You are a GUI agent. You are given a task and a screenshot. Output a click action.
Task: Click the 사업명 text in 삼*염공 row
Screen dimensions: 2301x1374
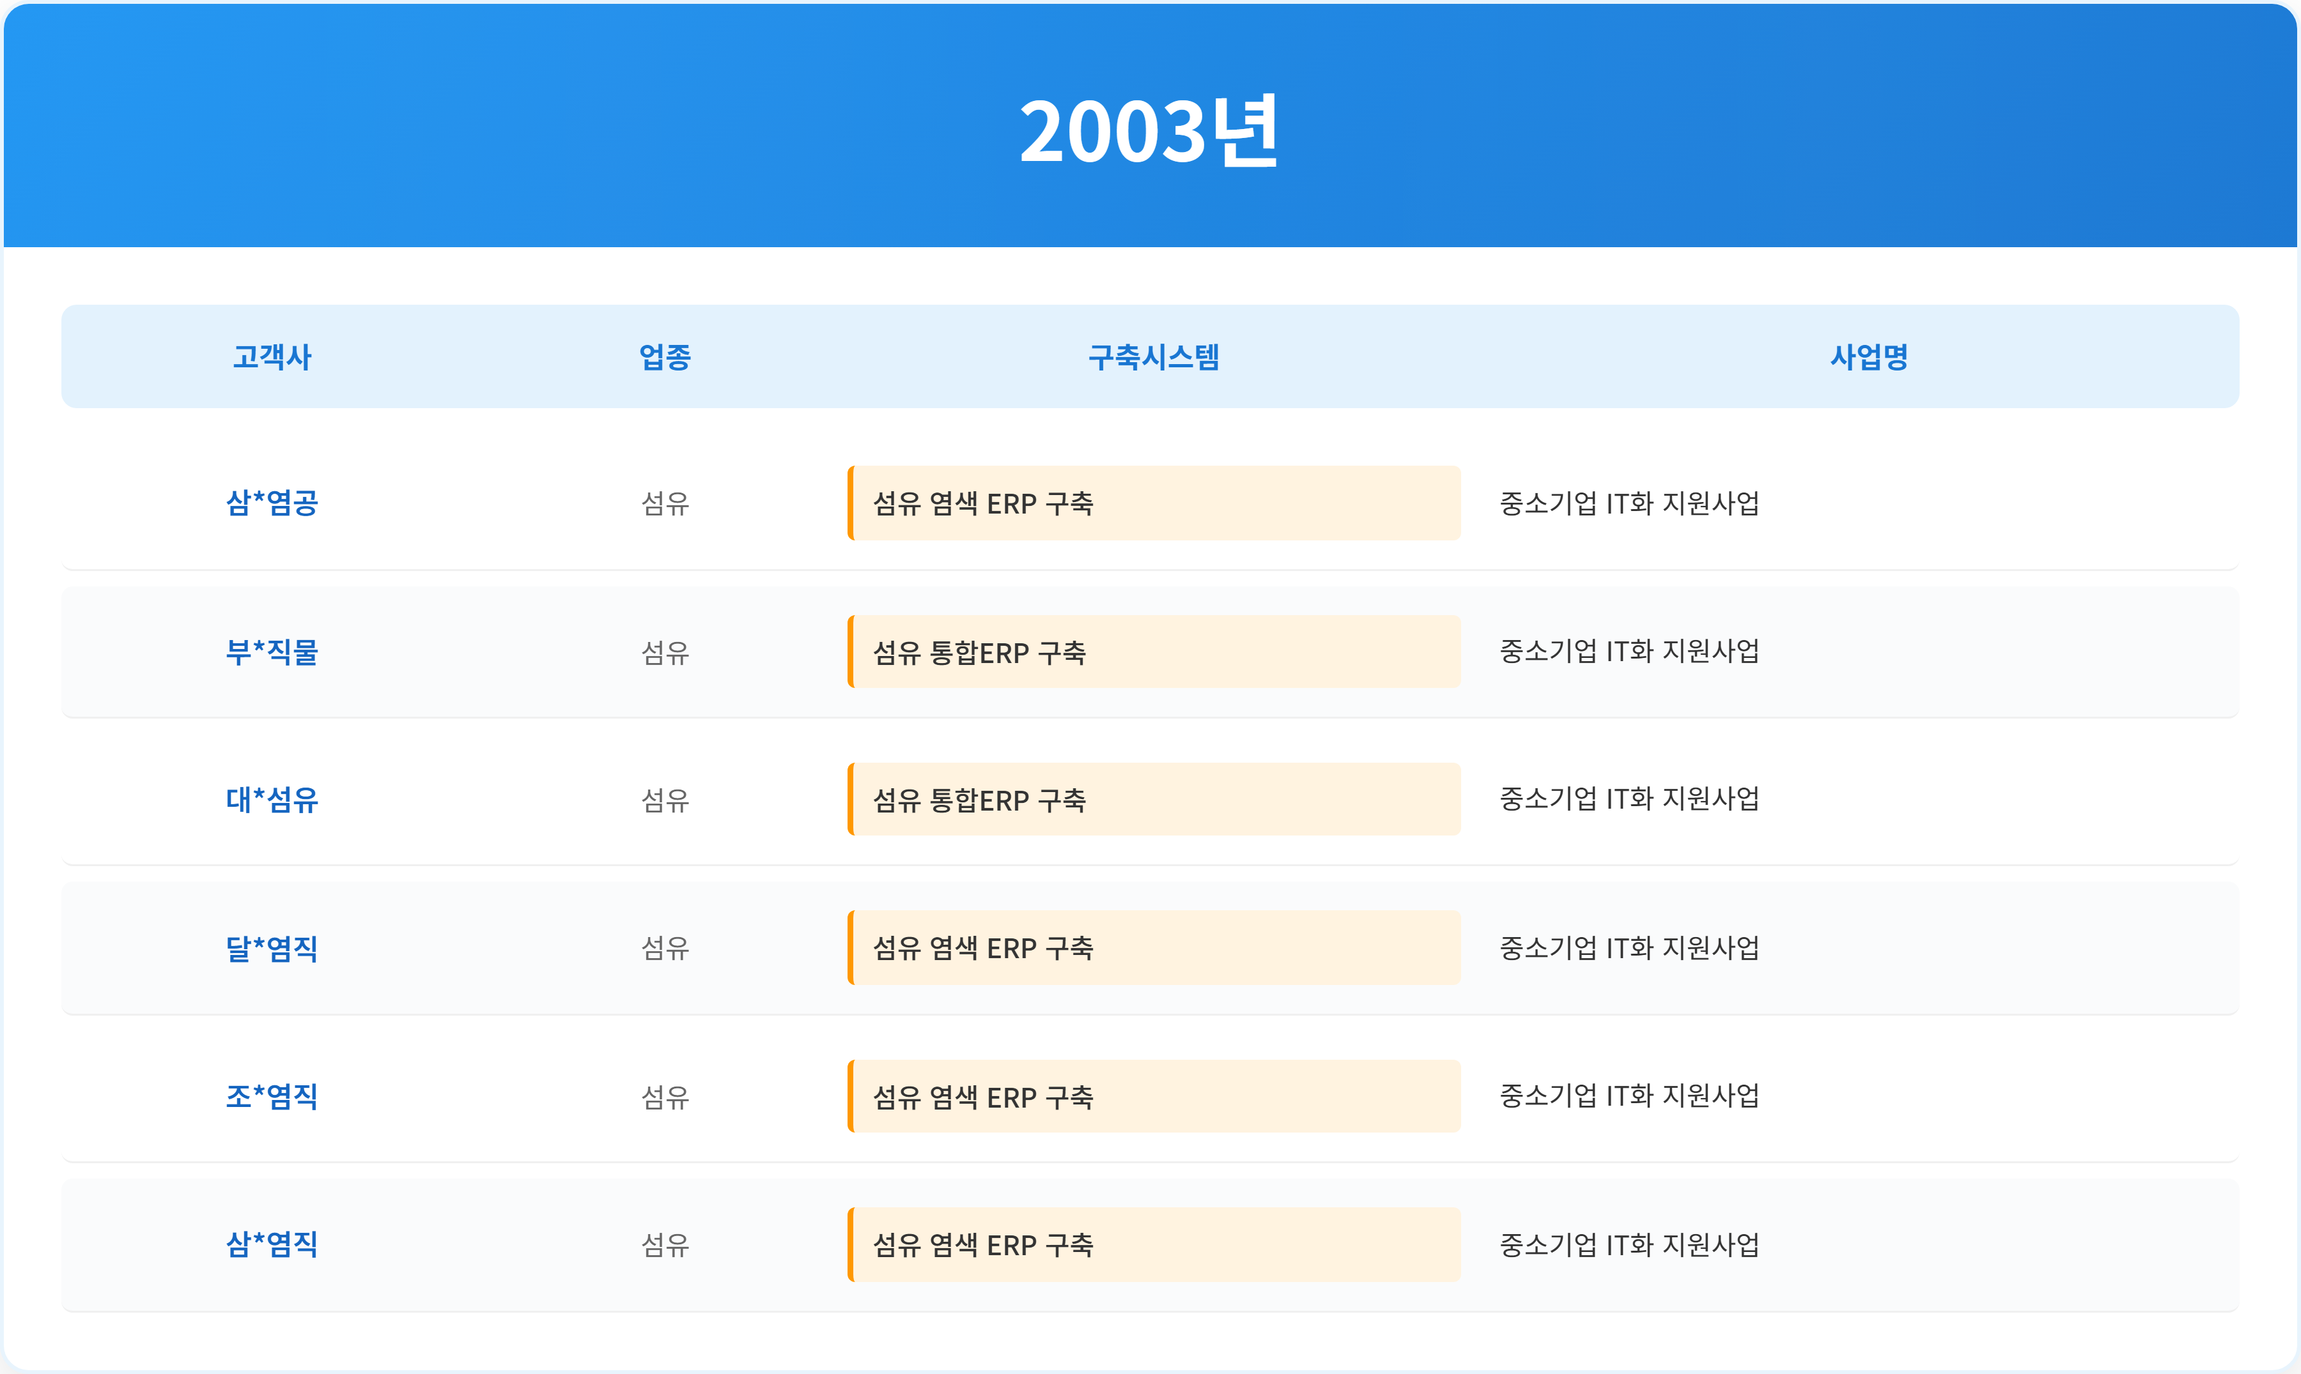pos(1629,503)
